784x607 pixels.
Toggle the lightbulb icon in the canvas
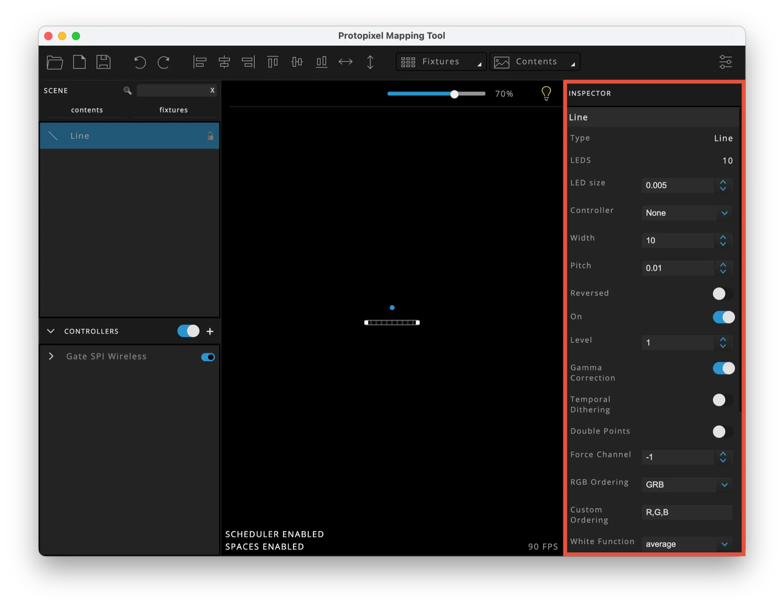(x=546, y=93)
